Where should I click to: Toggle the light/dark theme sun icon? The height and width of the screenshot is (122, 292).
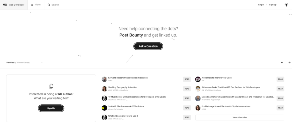pos(286,5)
